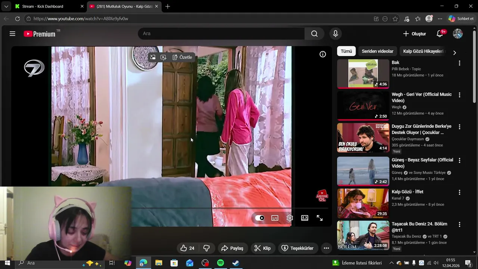Open the notifications bell

pos(440,34)
